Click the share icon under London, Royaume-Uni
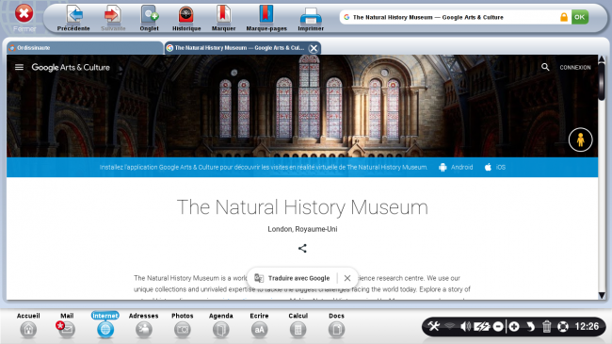The width and height of the screenshot is (612, 344). (302, 248)
